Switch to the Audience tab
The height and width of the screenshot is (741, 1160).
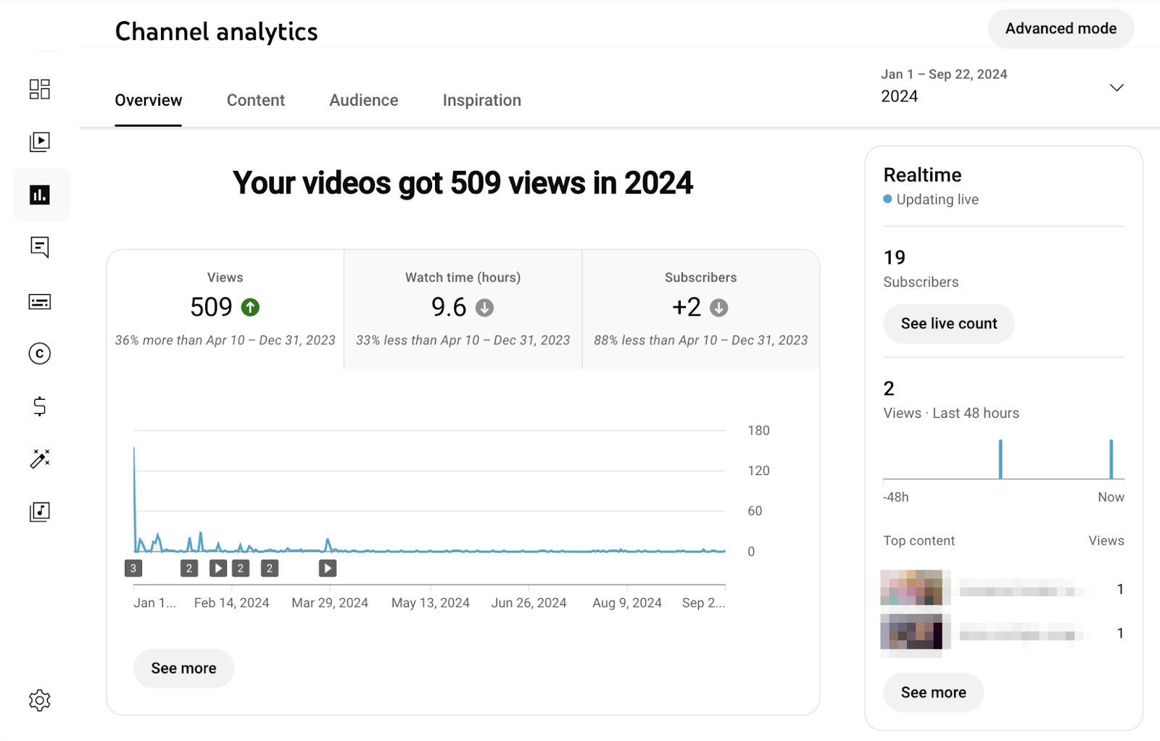(363, 100)
